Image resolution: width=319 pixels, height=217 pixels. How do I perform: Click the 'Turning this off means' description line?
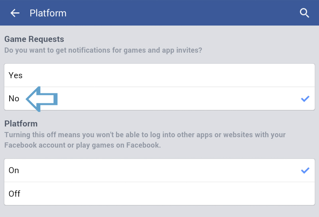pyautogui.click(x=145, y=135)
